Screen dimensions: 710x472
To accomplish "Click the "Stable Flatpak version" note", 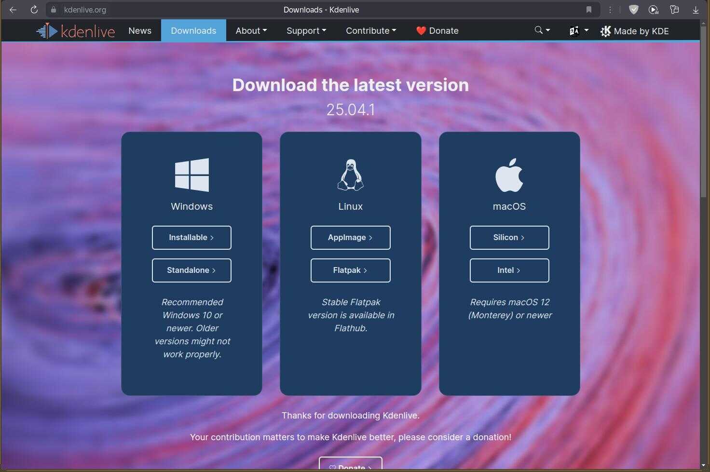I will (x=351, y=315).
